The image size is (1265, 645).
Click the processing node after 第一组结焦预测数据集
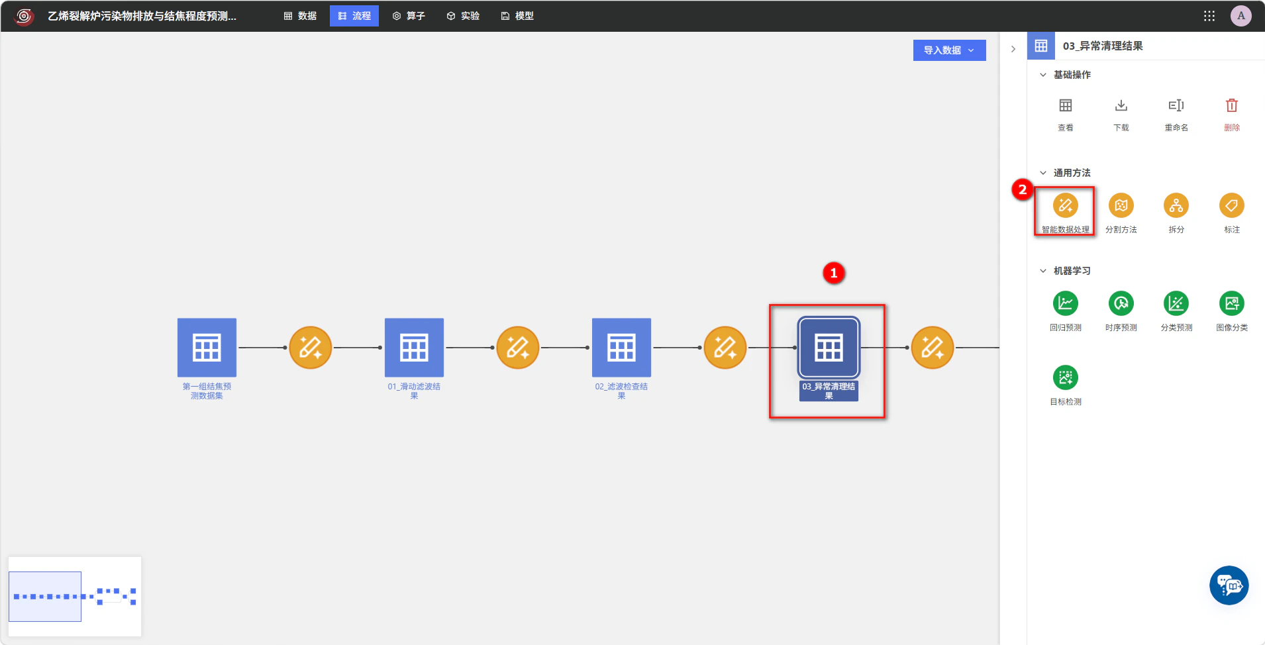[311, 348]
